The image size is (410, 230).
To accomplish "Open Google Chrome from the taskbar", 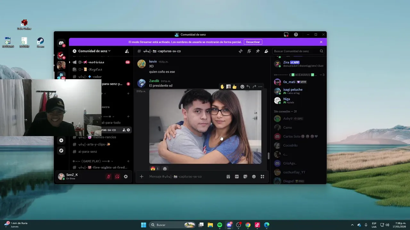I will 248,225.
